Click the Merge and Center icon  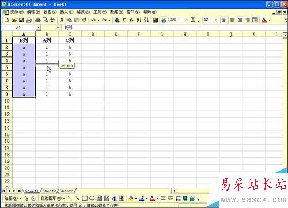coord(255,20)
